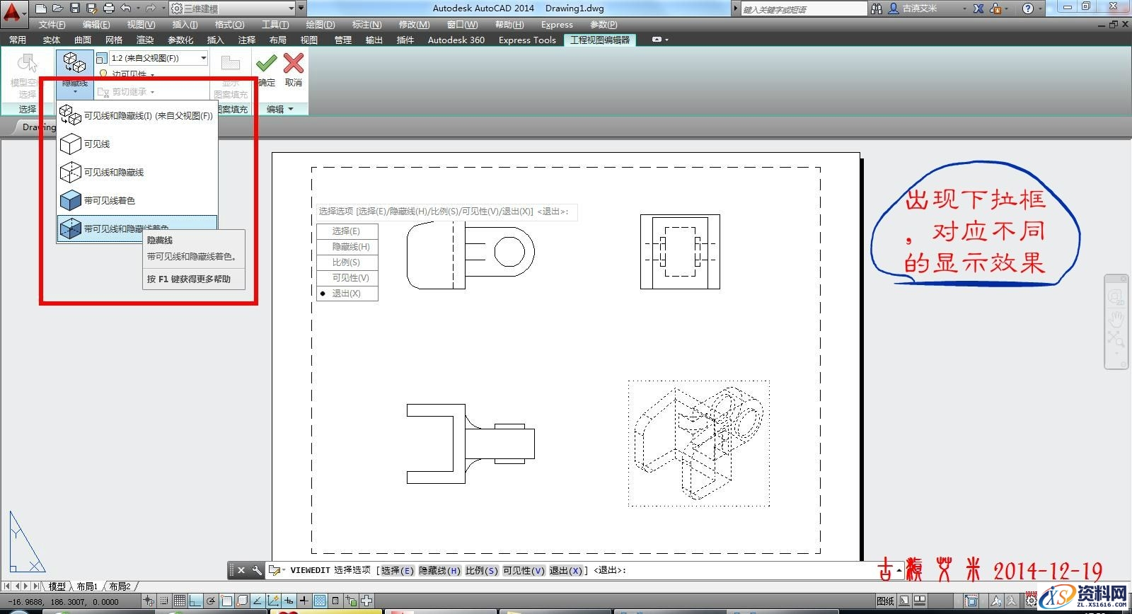1132x614 pixels.
Task: Switch to the 布局2 layout tab
Action: click(x=120, y=586)
